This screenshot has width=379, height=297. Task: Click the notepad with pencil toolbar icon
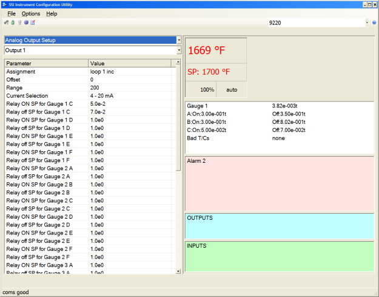[33, 22]
